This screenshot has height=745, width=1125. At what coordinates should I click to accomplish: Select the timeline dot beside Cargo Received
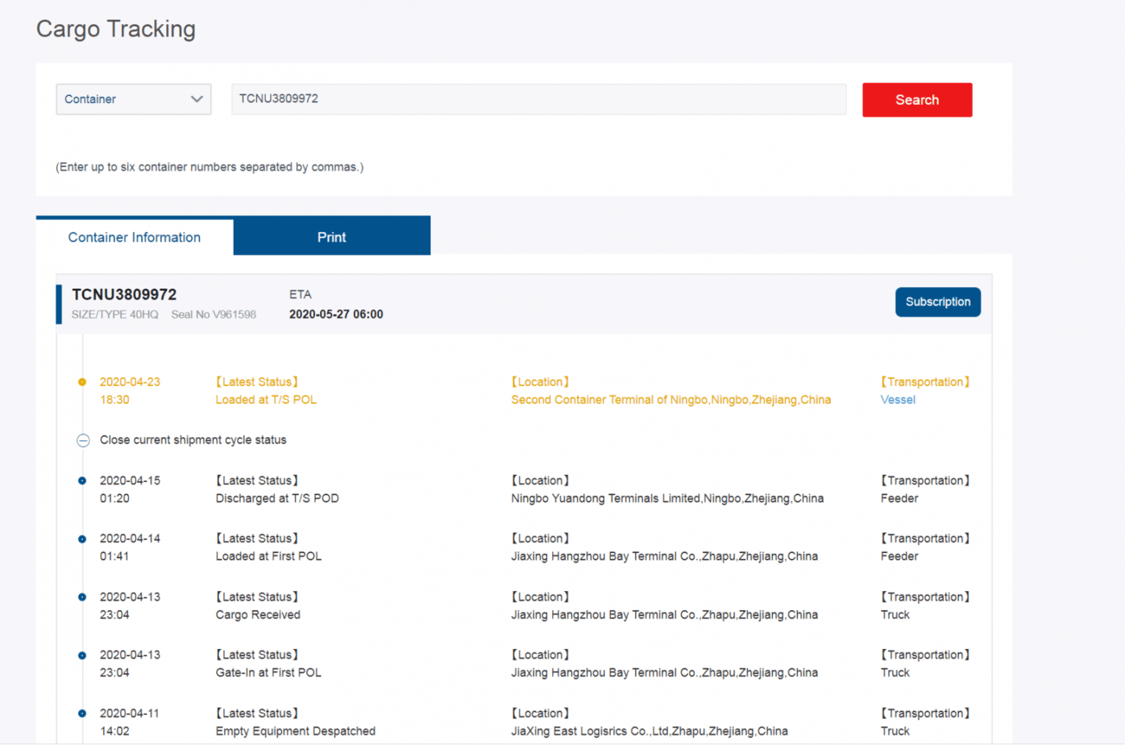[x=82, y=597]
